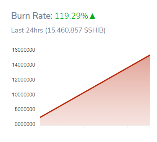Image resolution: width=157 pixels, height=142 pixels.
Task: Click the 15,460,857 $SHIB amount
Action: (75, 30)
